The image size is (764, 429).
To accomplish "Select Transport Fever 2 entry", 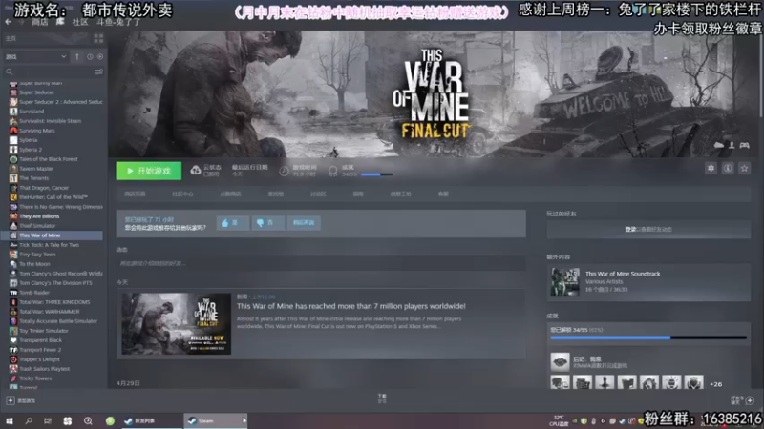I will [x=40, y=350].
